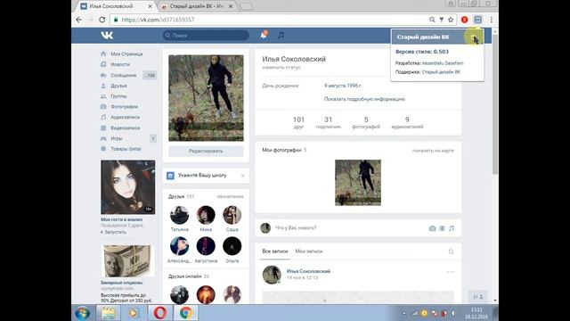
Task: Open the file explorer taskbar icon
Action: [108, 313]
